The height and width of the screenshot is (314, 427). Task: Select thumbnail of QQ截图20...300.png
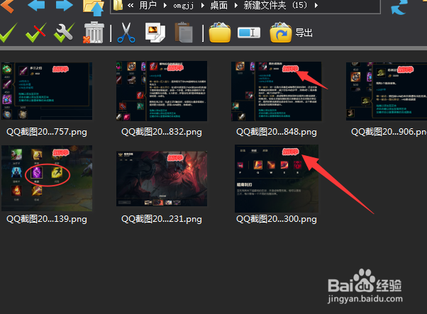(277, 178)
